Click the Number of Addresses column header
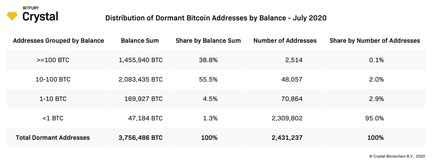The image size is (432, 165). pos(285,41)
